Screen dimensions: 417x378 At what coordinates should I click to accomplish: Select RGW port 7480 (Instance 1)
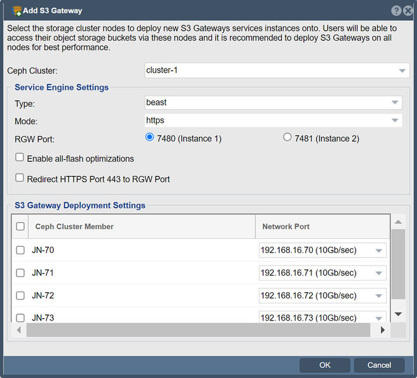150,138
